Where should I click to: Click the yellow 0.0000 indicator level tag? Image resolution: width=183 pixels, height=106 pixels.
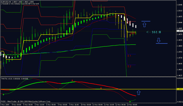[179, 89]
